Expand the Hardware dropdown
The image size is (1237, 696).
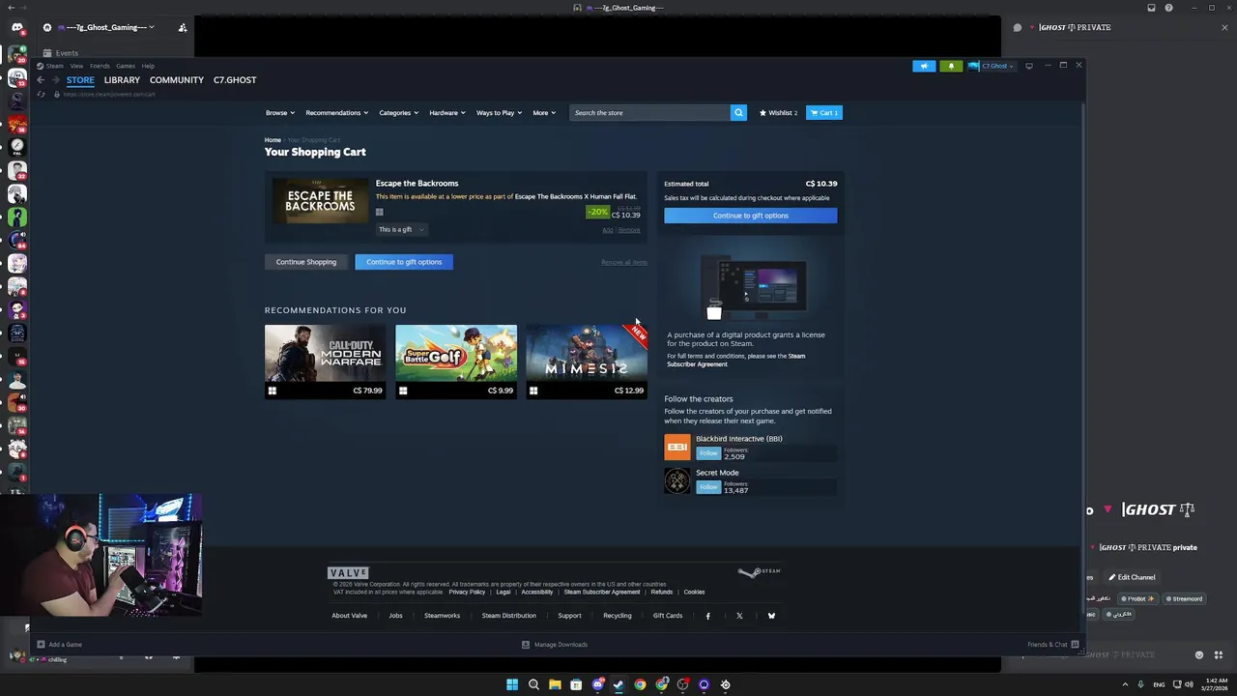[x=447, y=113]
